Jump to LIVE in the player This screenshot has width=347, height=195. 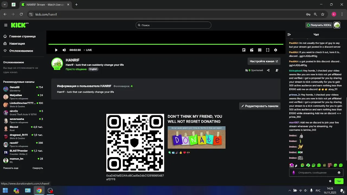88,50
